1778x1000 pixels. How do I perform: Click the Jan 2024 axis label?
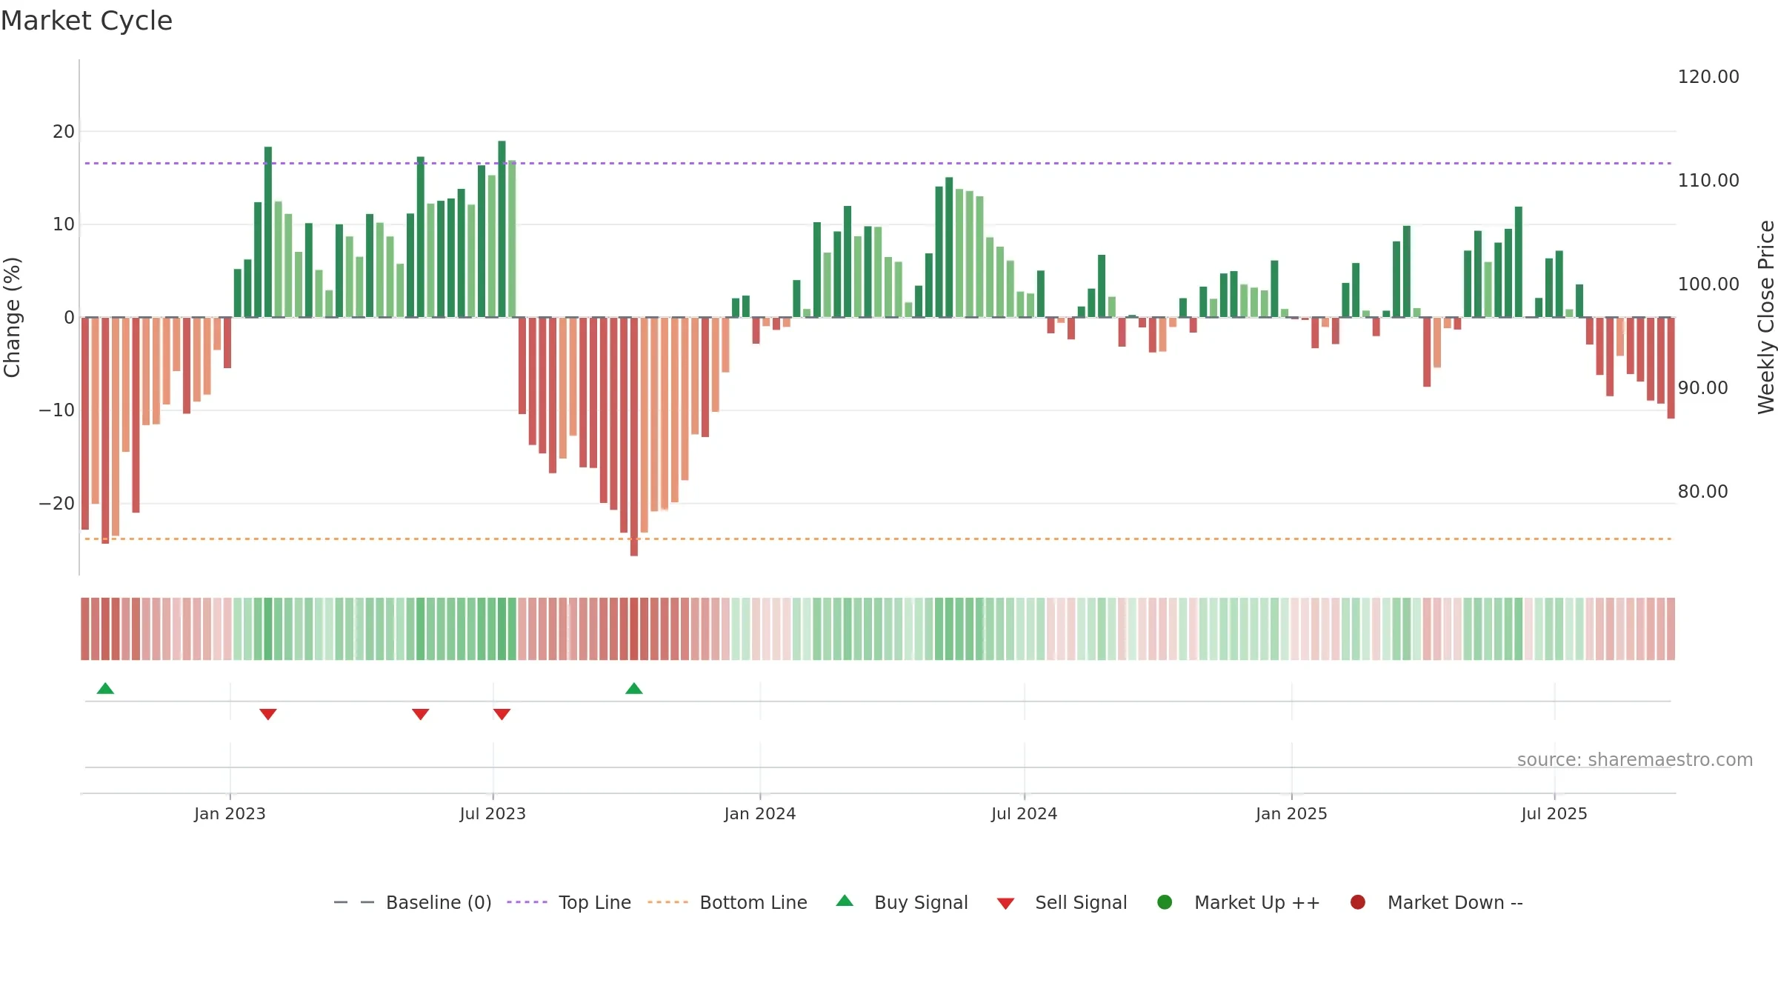click(x=760, y=813)
